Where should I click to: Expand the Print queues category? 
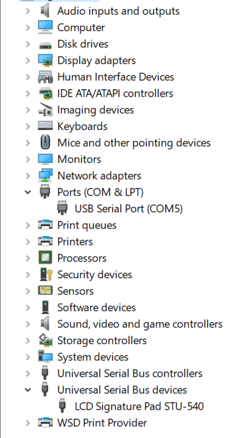pyautogui.click(x=28, y=225)
